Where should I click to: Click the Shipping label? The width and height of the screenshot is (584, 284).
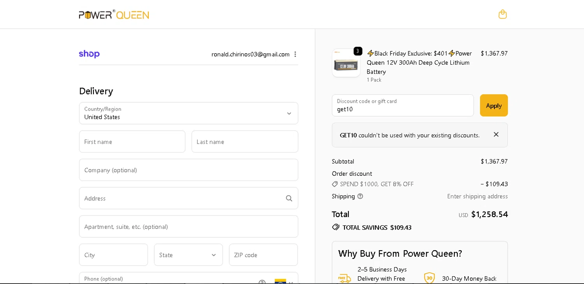(343, 196)
